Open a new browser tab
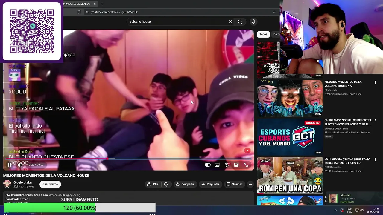383x215 pixels. pos(102,4)
